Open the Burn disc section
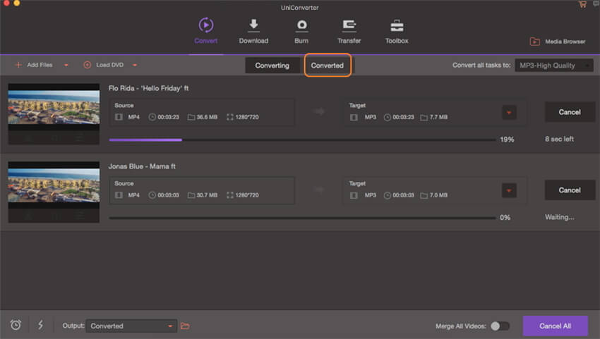Image resolution: width=600 pixels, height=339 pixels. click(301, 25)
